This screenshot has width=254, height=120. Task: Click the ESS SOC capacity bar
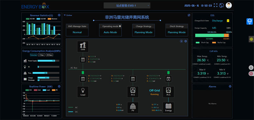(212, 35)
